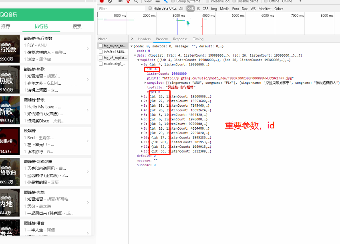Click the capture screenshots camera icon
This screenshot has height=244, width=340.
coord(121,1)
